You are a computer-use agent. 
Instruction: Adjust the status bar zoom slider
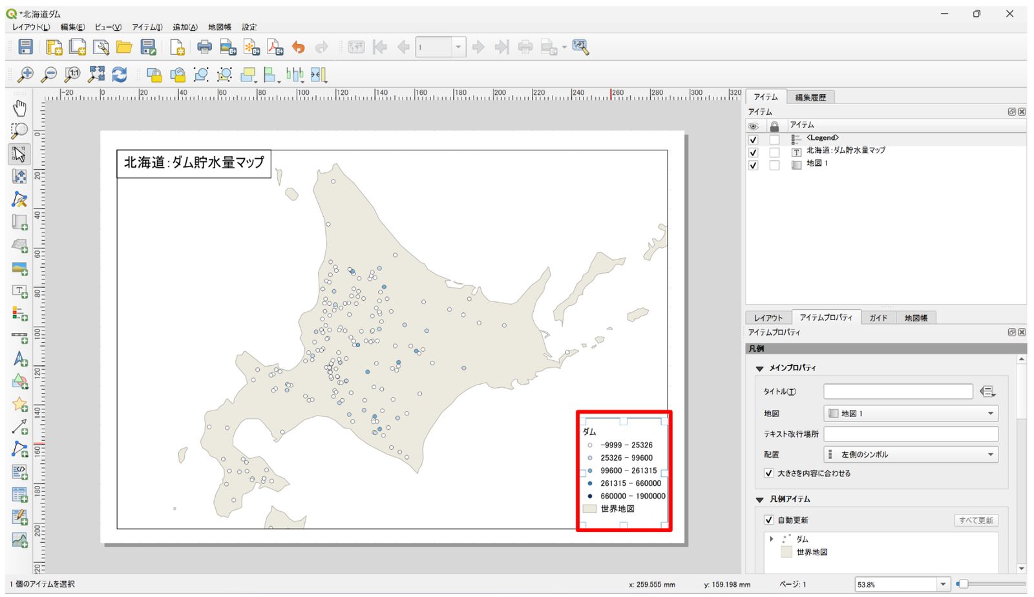(x=963, y=584)
